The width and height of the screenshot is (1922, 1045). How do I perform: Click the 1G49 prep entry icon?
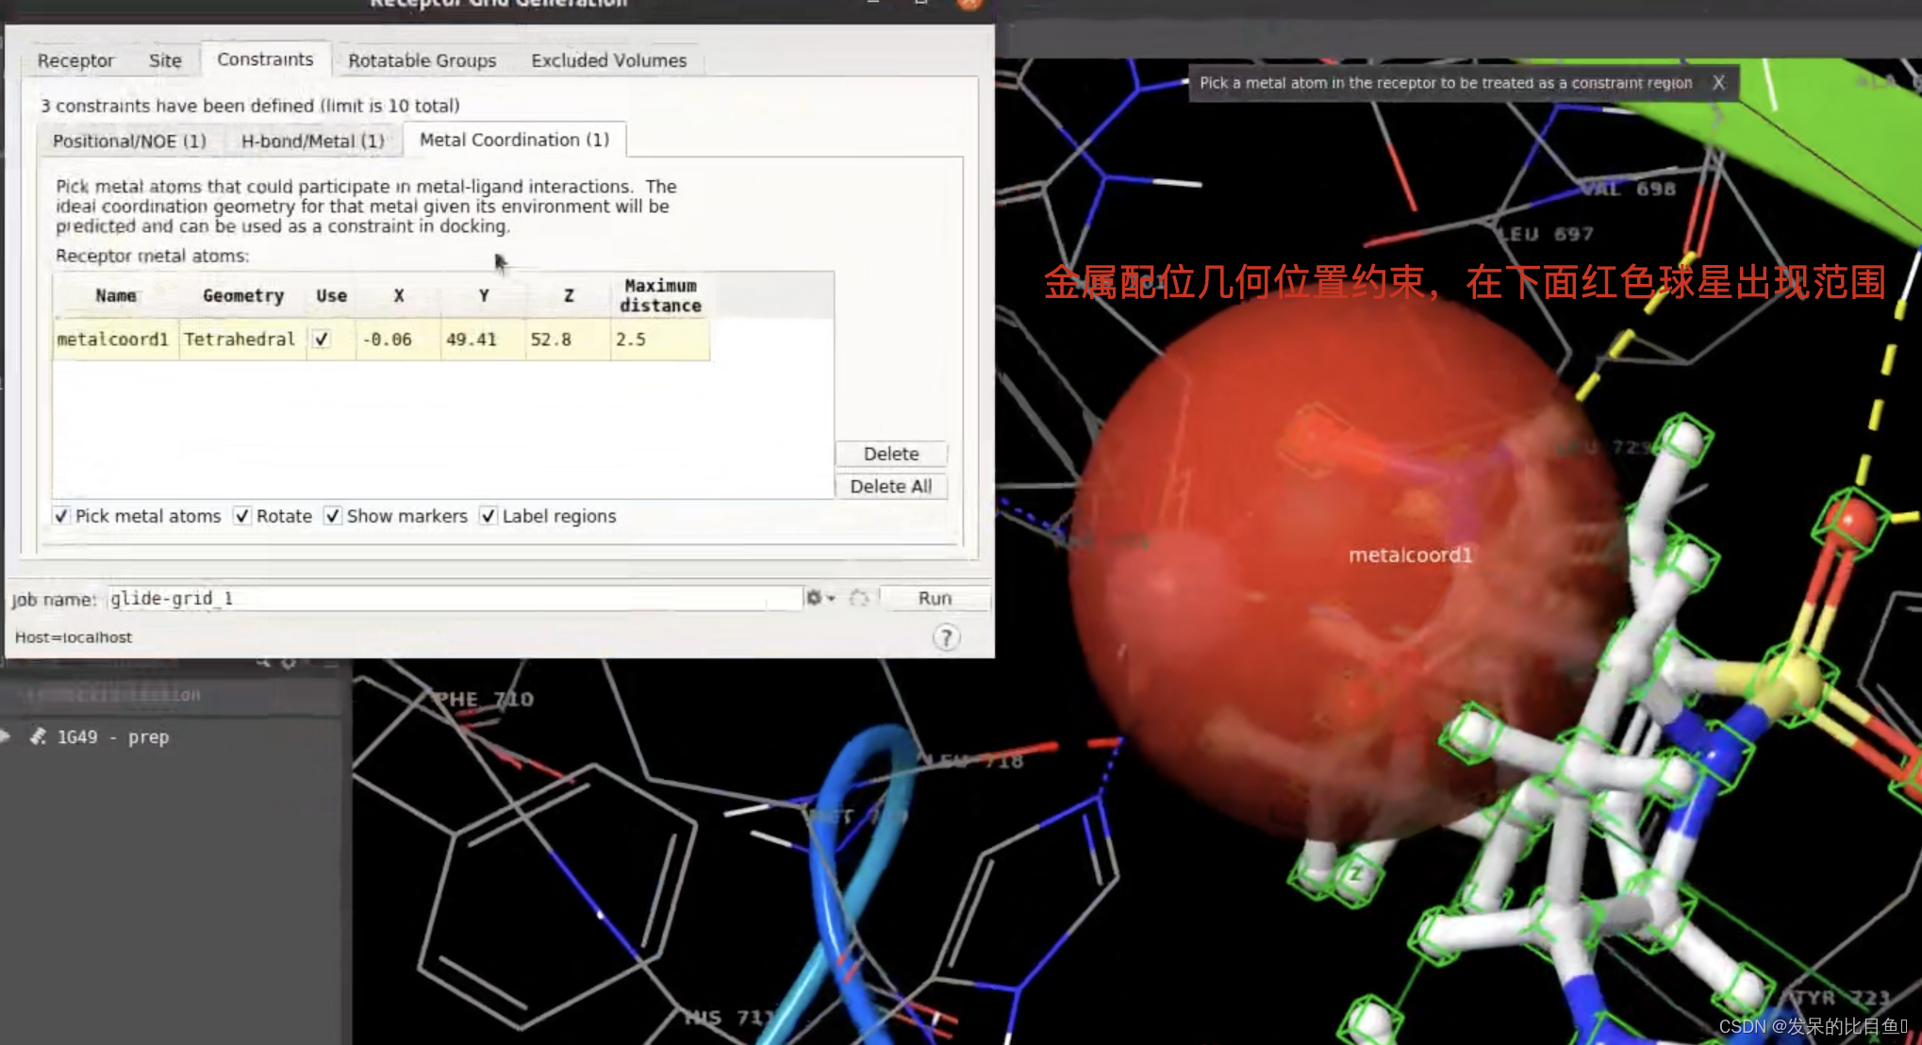tap(39, 737)
